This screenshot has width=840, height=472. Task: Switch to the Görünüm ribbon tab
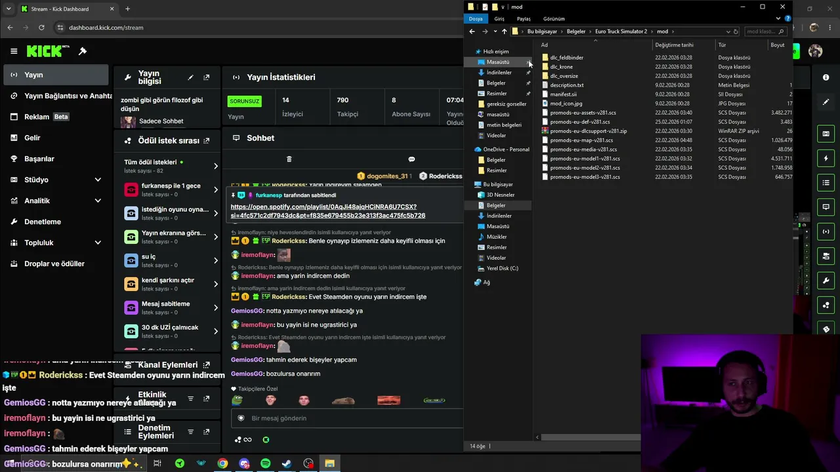[x=554, y=19]
